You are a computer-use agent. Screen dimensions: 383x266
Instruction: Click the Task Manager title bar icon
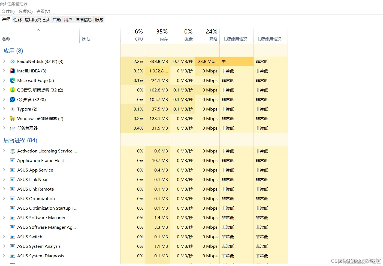point(3,4)
